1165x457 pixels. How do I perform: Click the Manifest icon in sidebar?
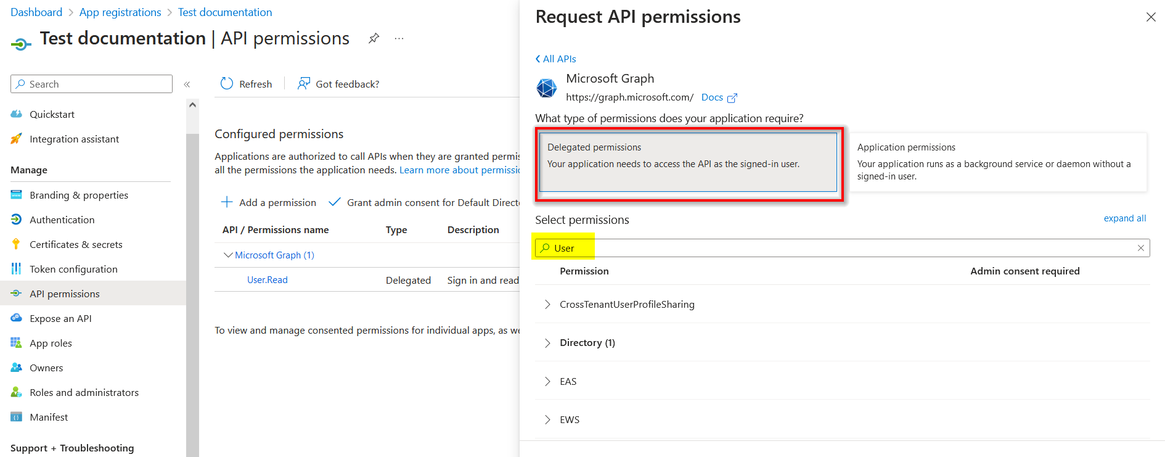pyautogui.click(x=17, y=417)
